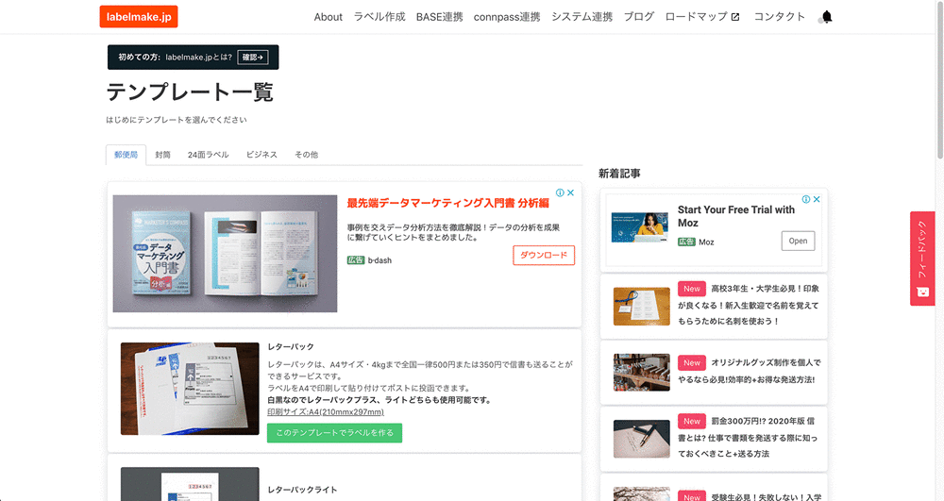Go to BASE連携 page
The height and width of the screenshot is (501, 944).
(x=440, y=17)
